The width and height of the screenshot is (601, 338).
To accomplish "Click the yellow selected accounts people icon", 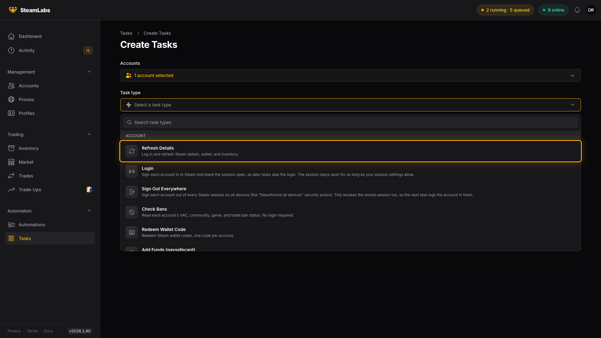I will click(x=129, y=75).
